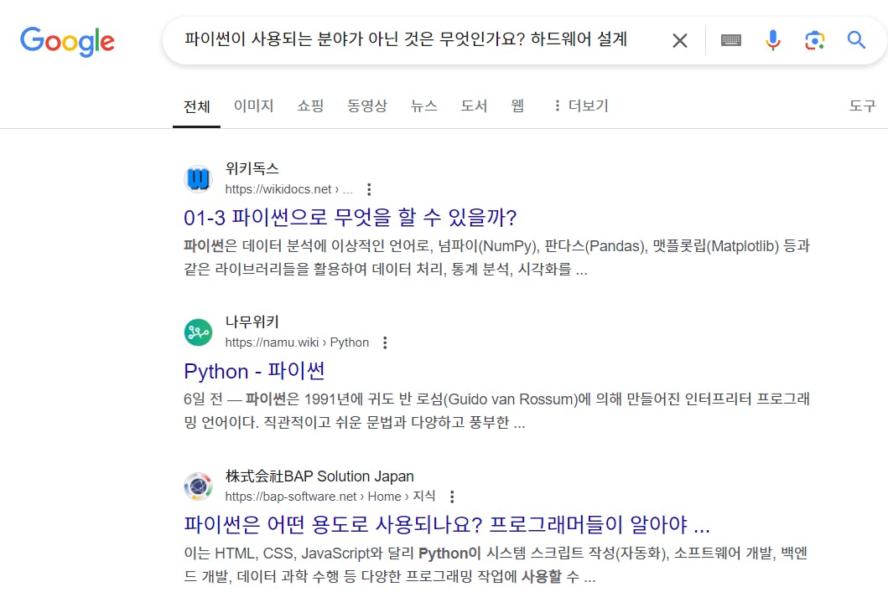The image size is (888, 592).
Task: Open the 'Python - 파이썬' result link
Action: [254, 372]
